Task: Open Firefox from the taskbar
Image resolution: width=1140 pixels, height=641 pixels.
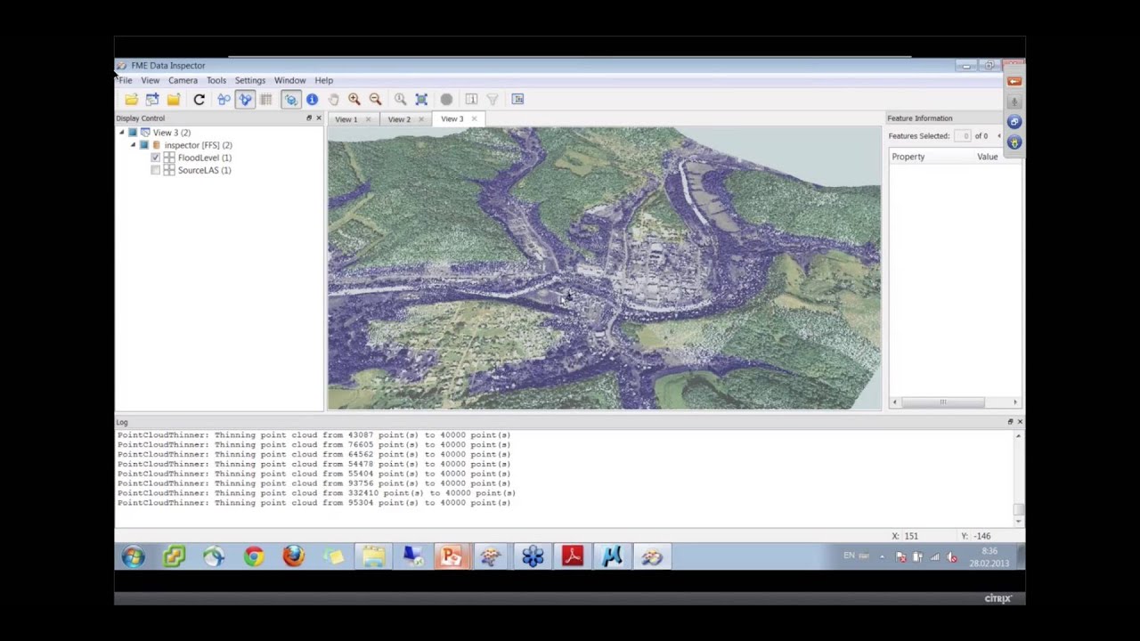Action: 293,557
